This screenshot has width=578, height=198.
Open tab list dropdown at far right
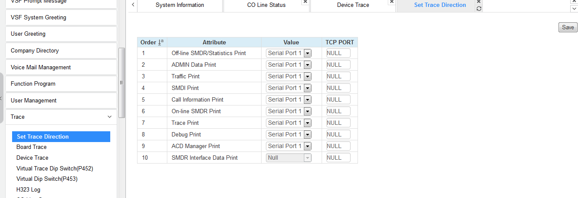point(574,9)
